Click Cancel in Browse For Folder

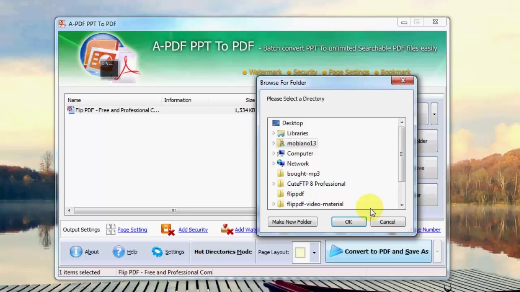tap(388, 222)
